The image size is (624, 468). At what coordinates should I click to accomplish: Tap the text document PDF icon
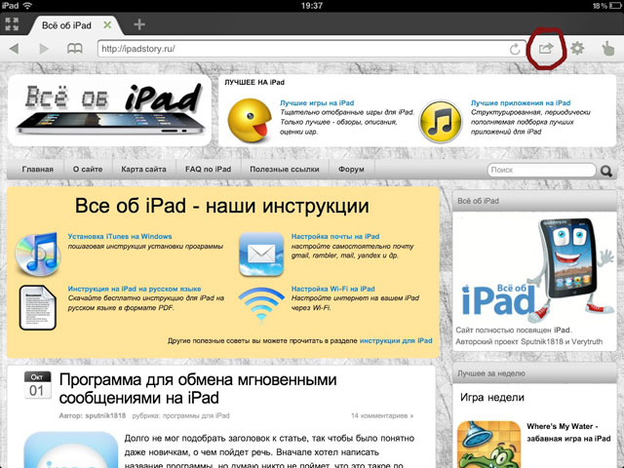(37, 307)
